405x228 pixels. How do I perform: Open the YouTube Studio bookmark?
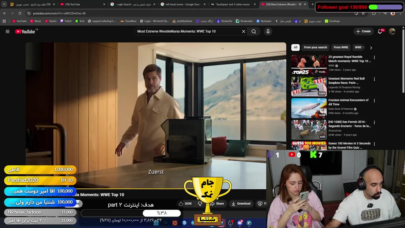click(x=51, y=21)
